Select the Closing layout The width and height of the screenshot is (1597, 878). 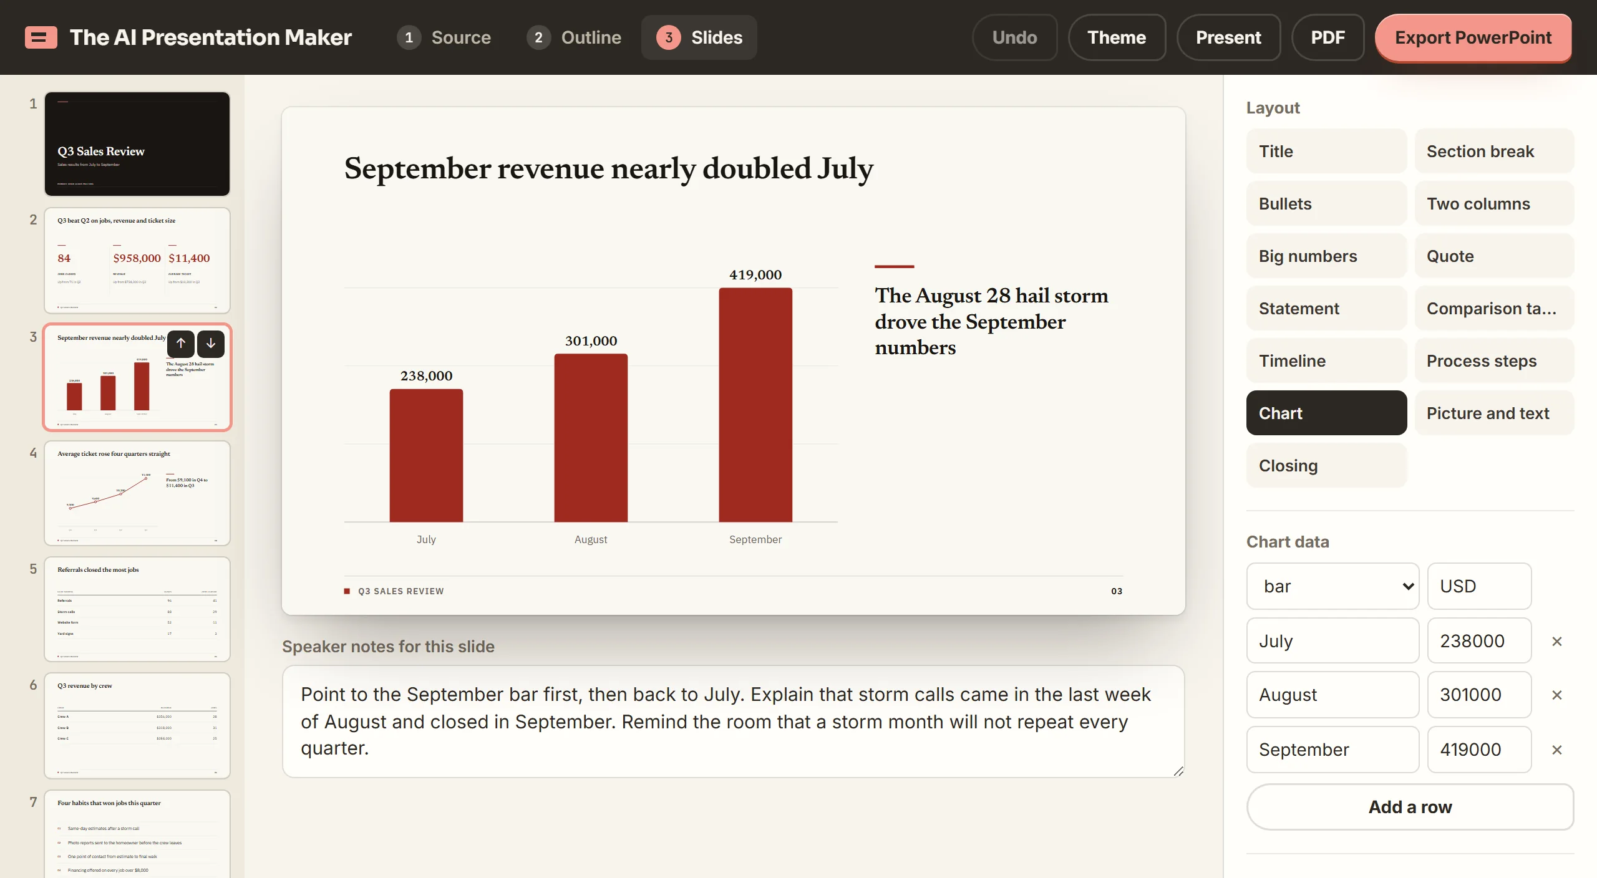1326,466
